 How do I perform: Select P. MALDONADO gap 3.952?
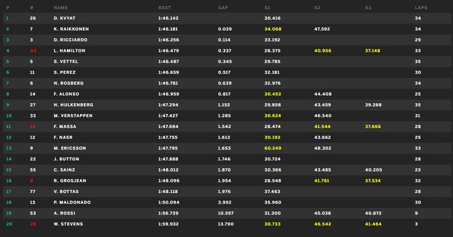point(225,202)
